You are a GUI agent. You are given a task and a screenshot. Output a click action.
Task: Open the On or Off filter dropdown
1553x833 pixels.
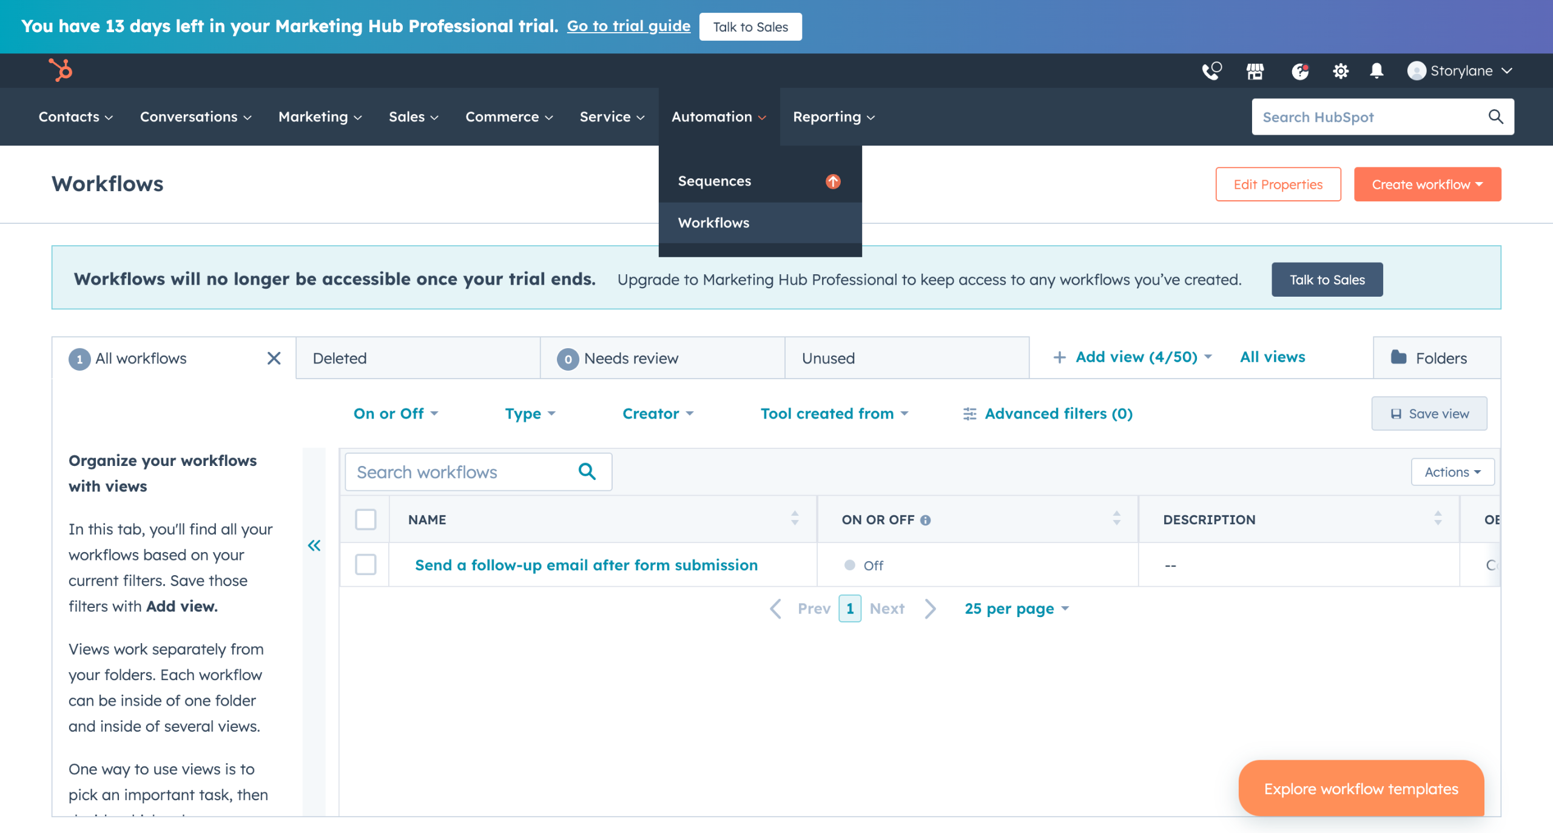(396, 414)
